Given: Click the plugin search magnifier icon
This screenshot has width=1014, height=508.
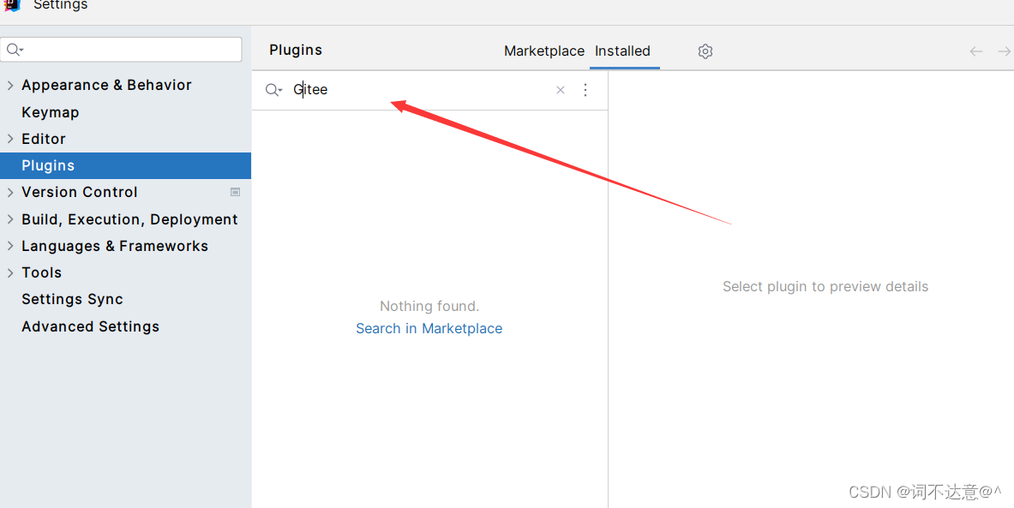Looking at the screenshot, I should point(273,90).
